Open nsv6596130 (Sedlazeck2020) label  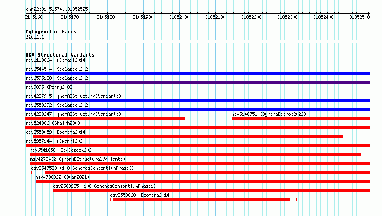coord(59,78)
